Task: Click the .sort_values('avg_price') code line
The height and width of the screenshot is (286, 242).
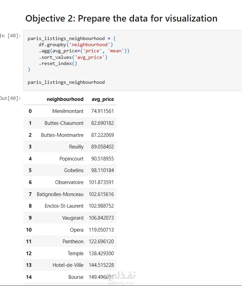Action: tap(73, 57)
